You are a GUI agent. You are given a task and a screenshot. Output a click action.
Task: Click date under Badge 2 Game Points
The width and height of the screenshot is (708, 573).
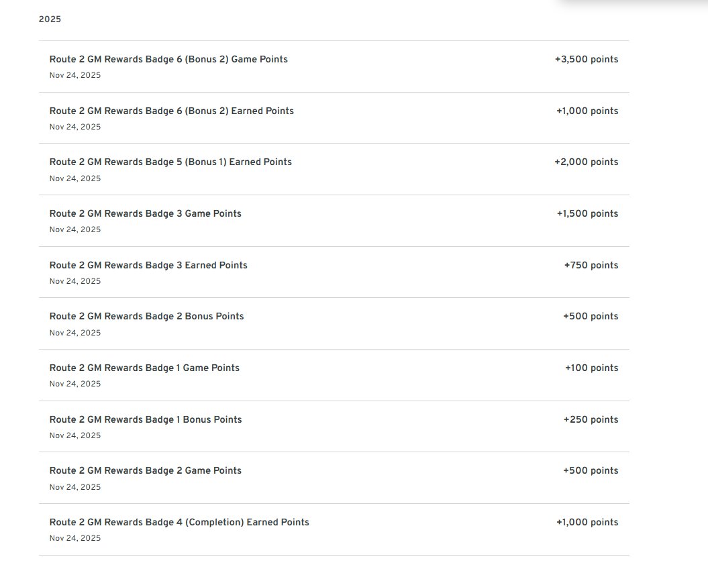[75, 487]
